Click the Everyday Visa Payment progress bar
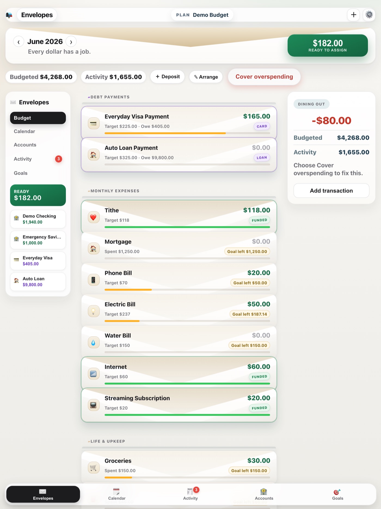 187,133
